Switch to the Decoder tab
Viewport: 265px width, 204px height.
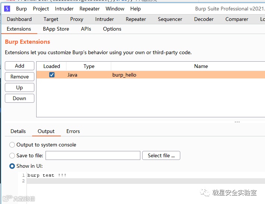[x=204, y=19]
